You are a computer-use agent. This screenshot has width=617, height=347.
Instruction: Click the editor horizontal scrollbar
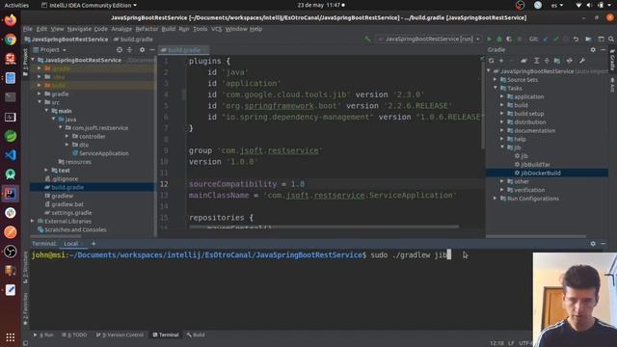pos(324,227)
